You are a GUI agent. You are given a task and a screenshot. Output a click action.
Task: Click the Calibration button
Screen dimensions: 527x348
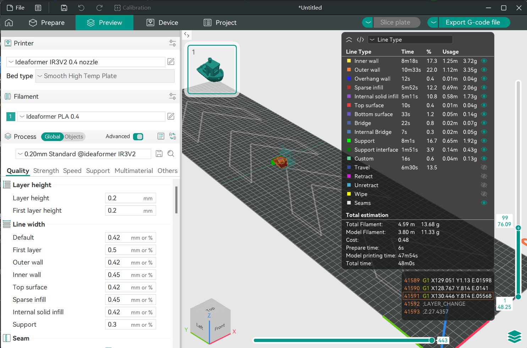click(x=132, y=8)
